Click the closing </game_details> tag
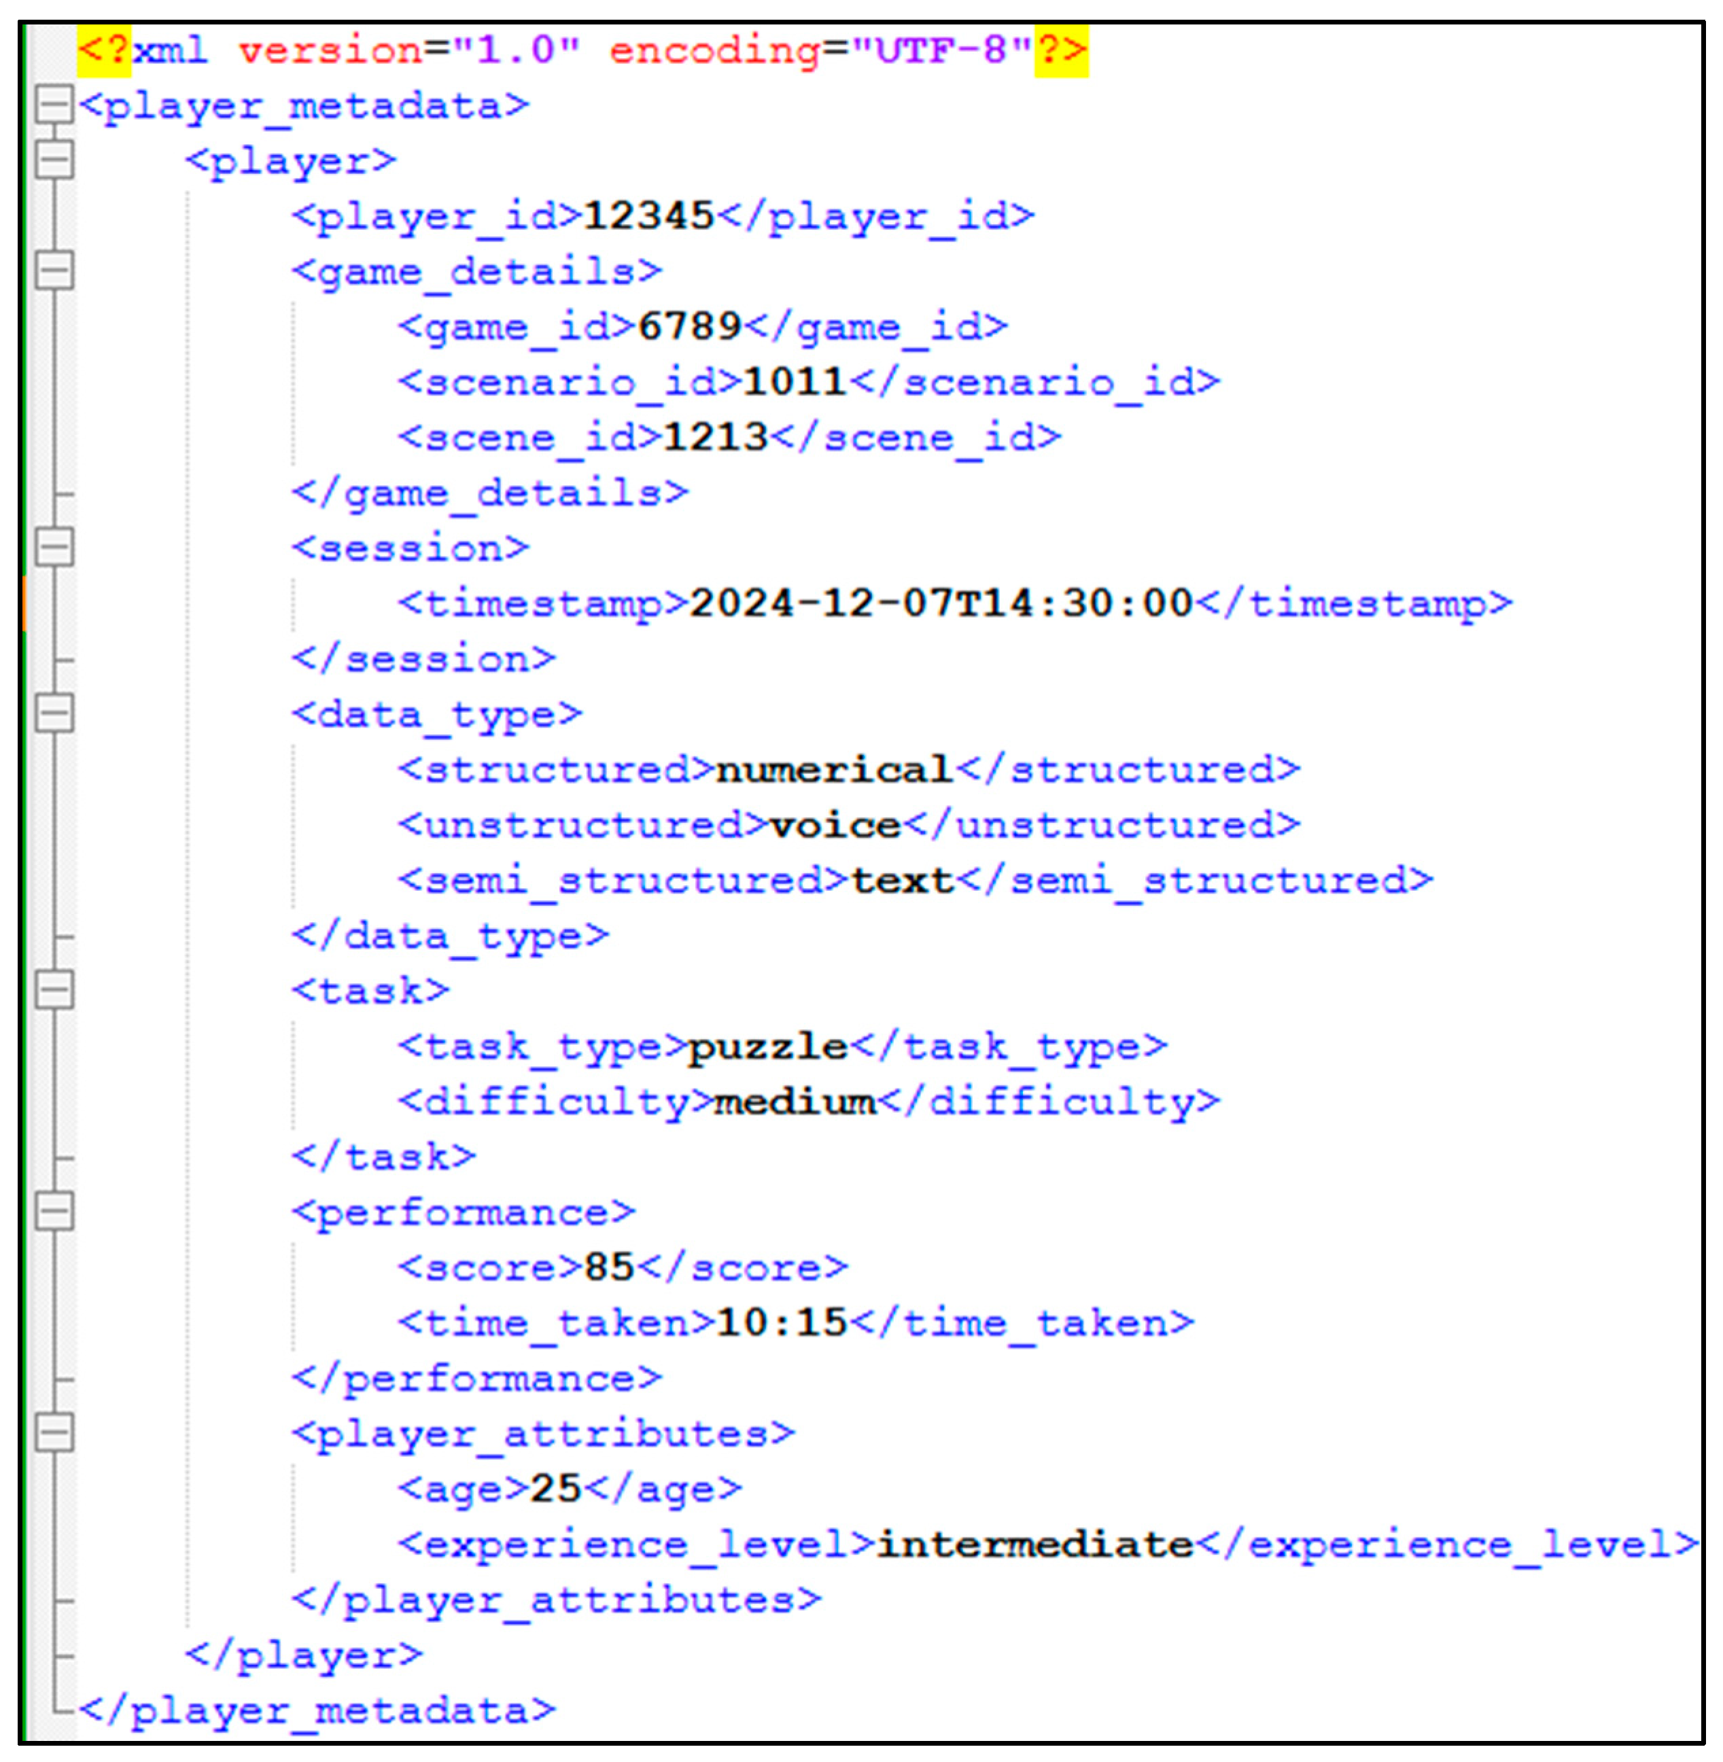 coord(489,494)
